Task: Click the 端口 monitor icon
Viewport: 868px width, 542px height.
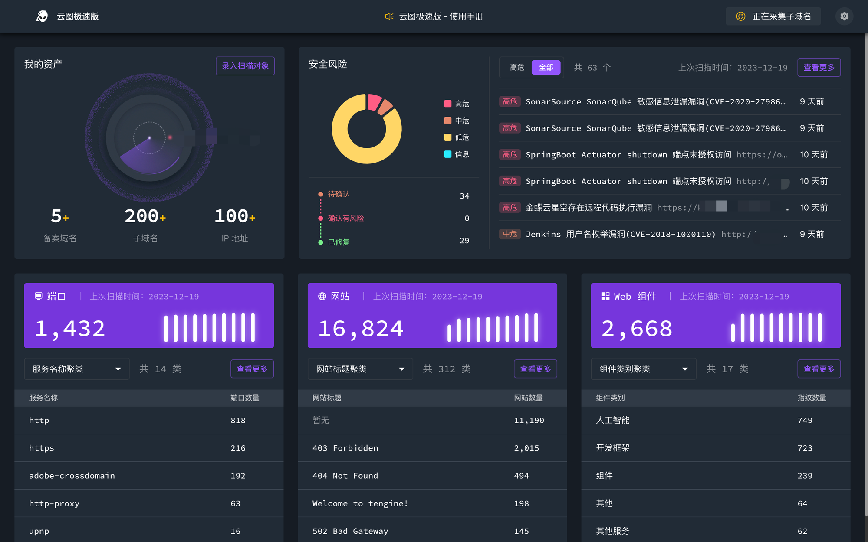Action: point(38,296)
